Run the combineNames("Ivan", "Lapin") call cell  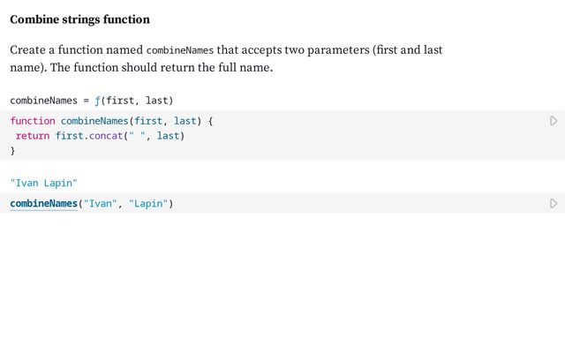[554, 204]
